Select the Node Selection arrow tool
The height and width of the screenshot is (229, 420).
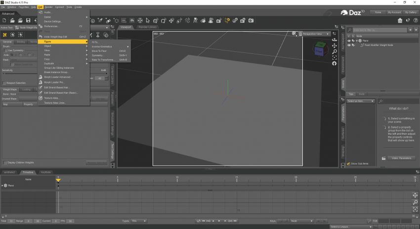[x=148, y=21]
